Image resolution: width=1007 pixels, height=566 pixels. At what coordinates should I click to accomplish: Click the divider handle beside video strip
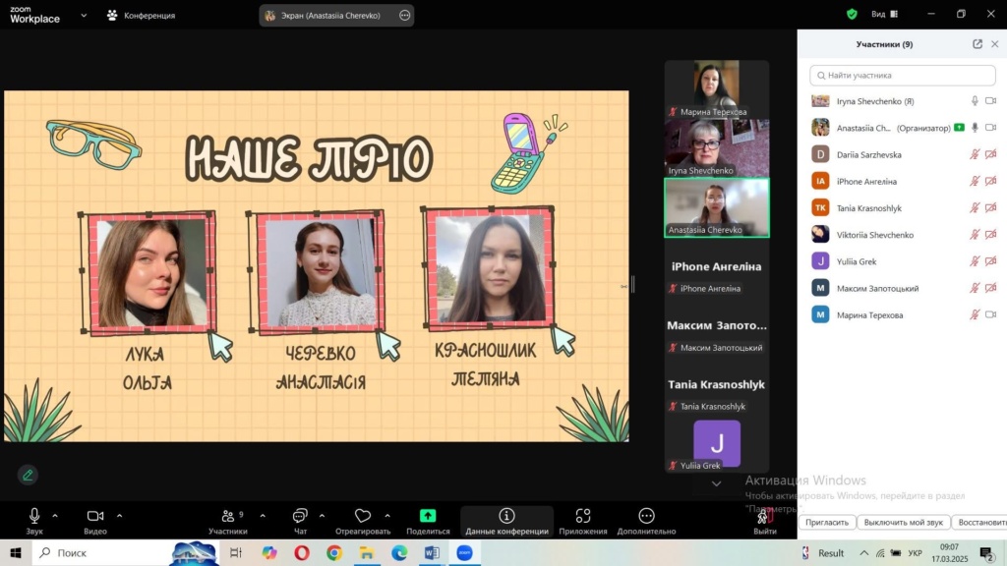632,284
